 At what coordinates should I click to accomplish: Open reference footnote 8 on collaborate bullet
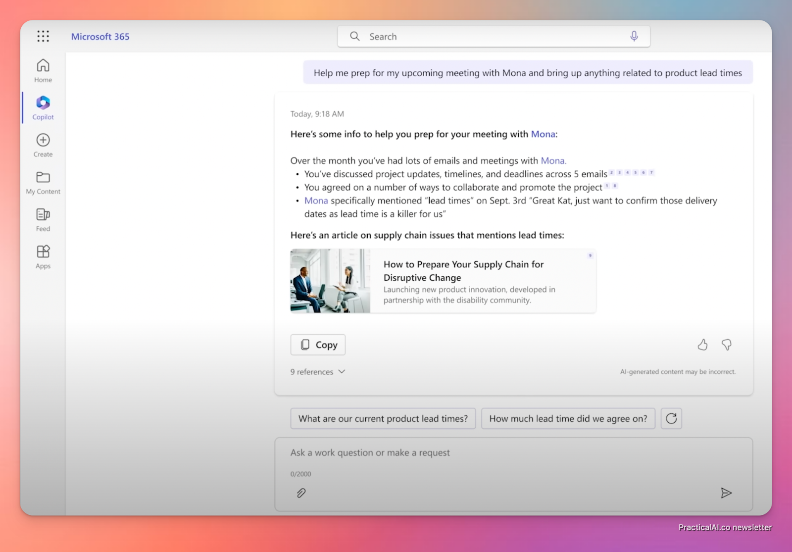click(615, 186)
